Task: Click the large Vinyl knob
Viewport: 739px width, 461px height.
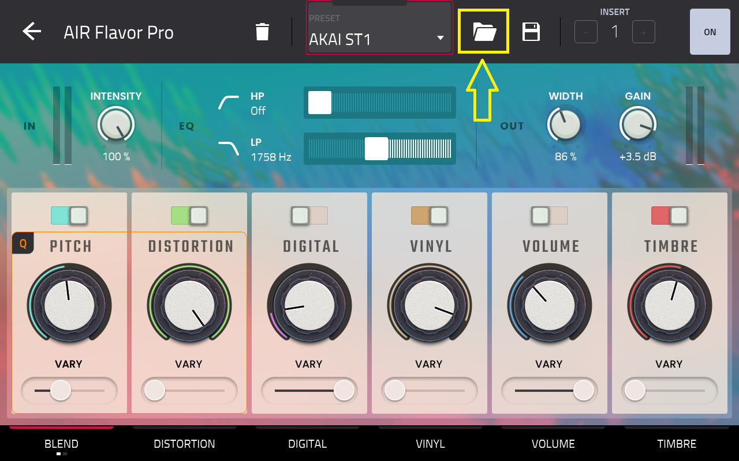Action: coord(430,305)
